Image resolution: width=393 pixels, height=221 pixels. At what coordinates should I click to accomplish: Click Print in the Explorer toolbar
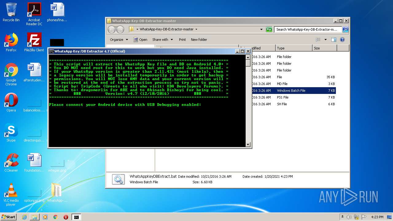coord(182,40)
